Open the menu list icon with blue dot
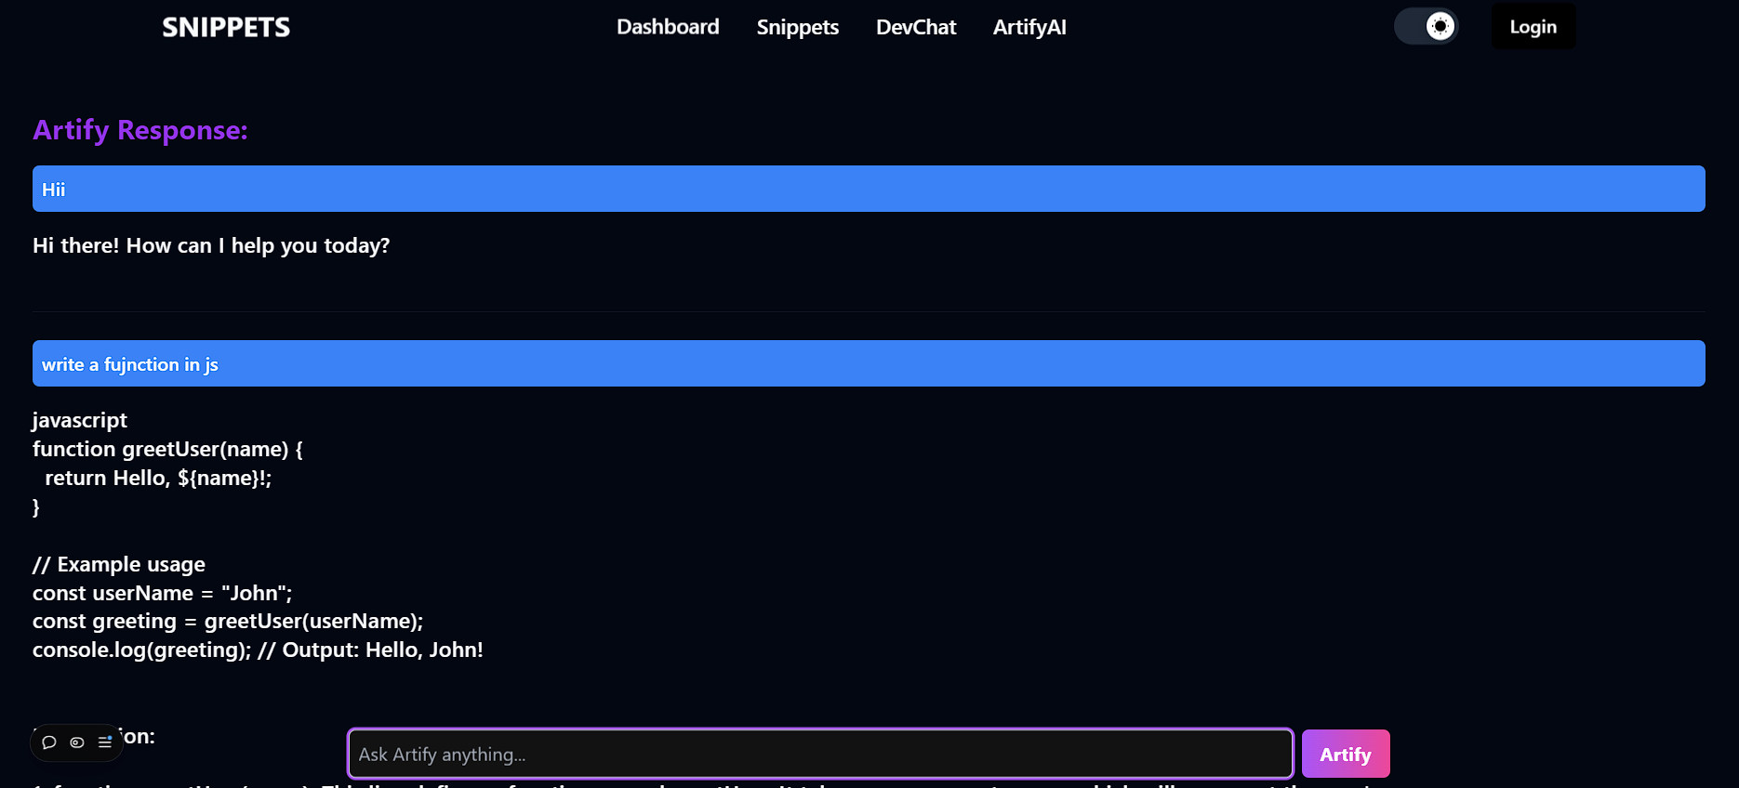The width and height of the screenshot is (1739, 788). (x=105, y=742)
